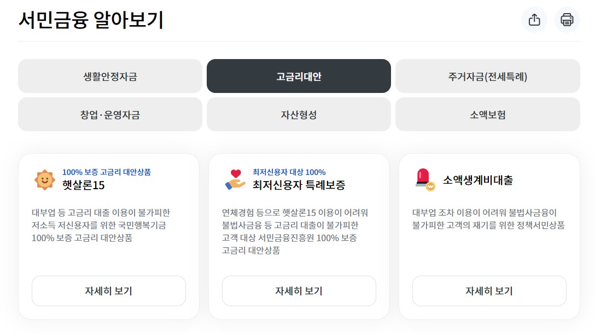Click 자세히 보기 under 소액생계비대출
This screenshot has width=595, height=333.
(489, 291)
